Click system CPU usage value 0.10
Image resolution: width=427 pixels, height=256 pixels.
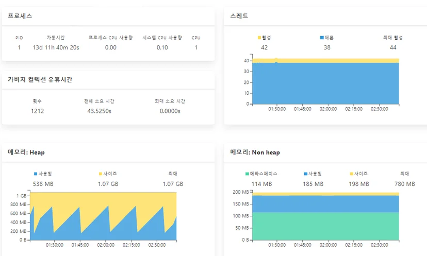(162, 47)
